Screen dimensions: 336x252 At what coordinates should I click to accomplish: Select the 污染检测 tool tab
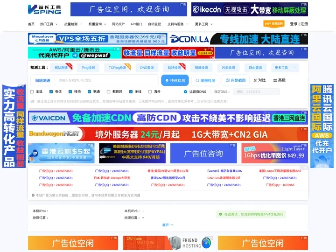[228, 68]
